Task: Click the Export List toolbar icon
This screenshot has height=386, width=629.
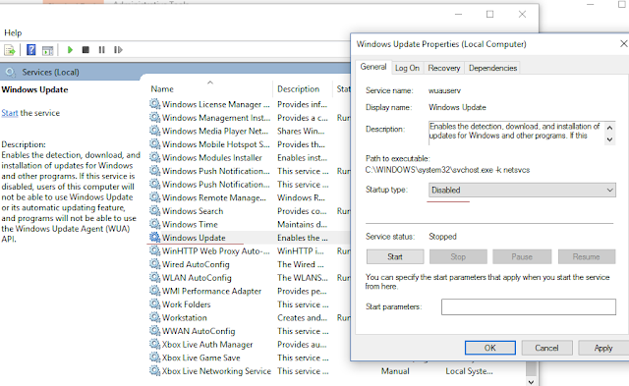Action: point(10,50)
